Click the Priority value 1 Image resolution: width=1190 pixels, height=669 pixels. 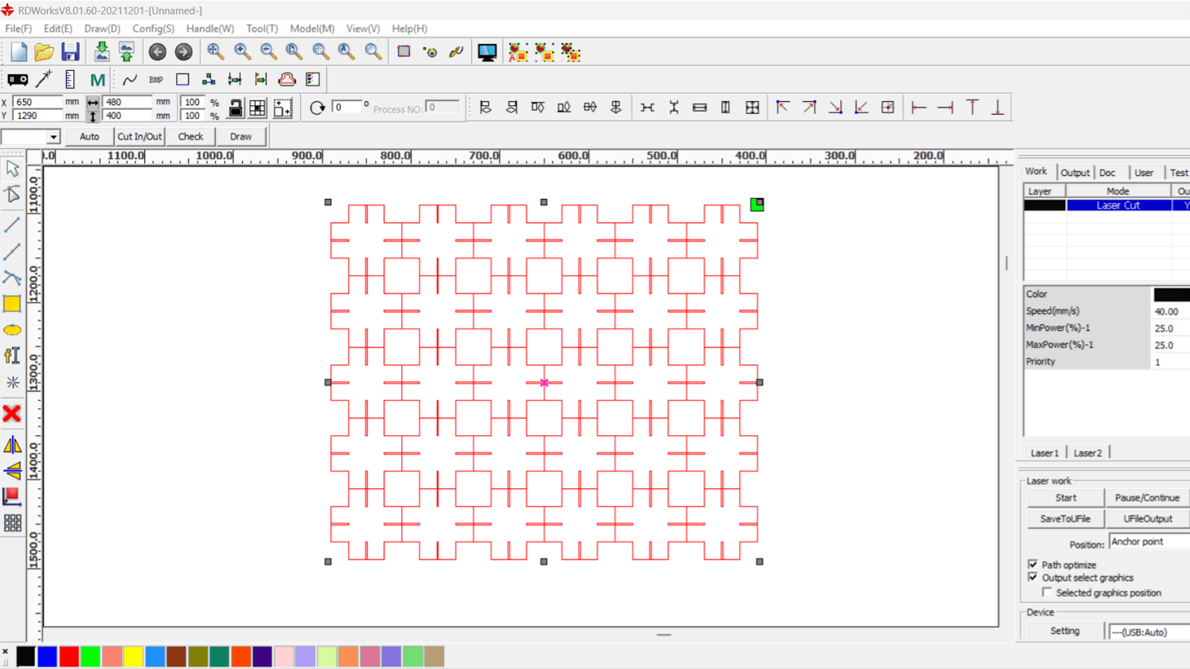(x=1170, y=362)
